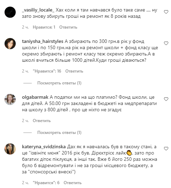View the 6 likes on kateryna_svidzinska comment
This screenshot has width=171, height=188.
[46, 183]
